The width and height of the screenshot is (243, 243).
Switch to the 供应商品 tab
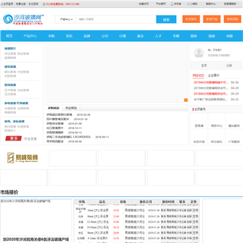[71, 108]
